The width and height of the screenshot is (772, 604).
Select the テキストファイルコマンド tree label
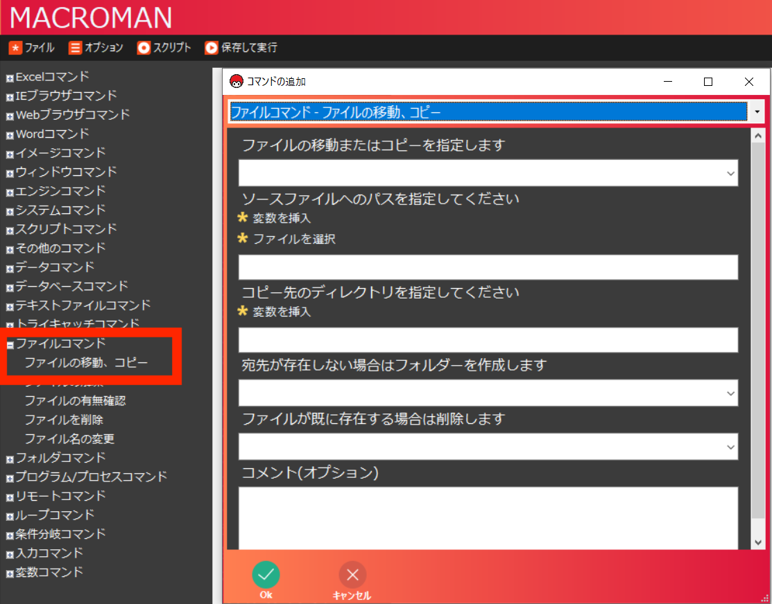point(83,305)
